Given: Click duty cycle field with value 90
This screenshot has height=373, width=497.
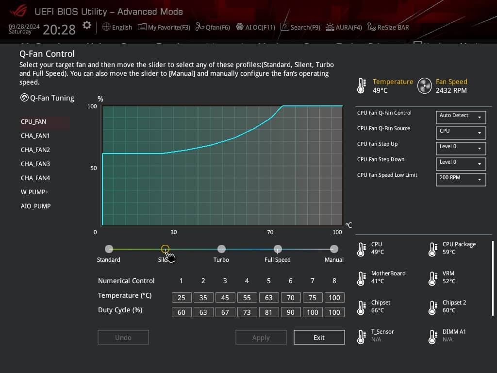Looking at the screenshot, I should pos(291,312).
